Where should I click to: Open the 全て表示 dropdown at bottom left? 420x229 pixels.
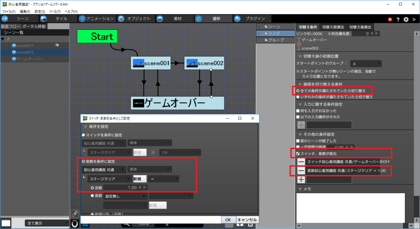47,223
